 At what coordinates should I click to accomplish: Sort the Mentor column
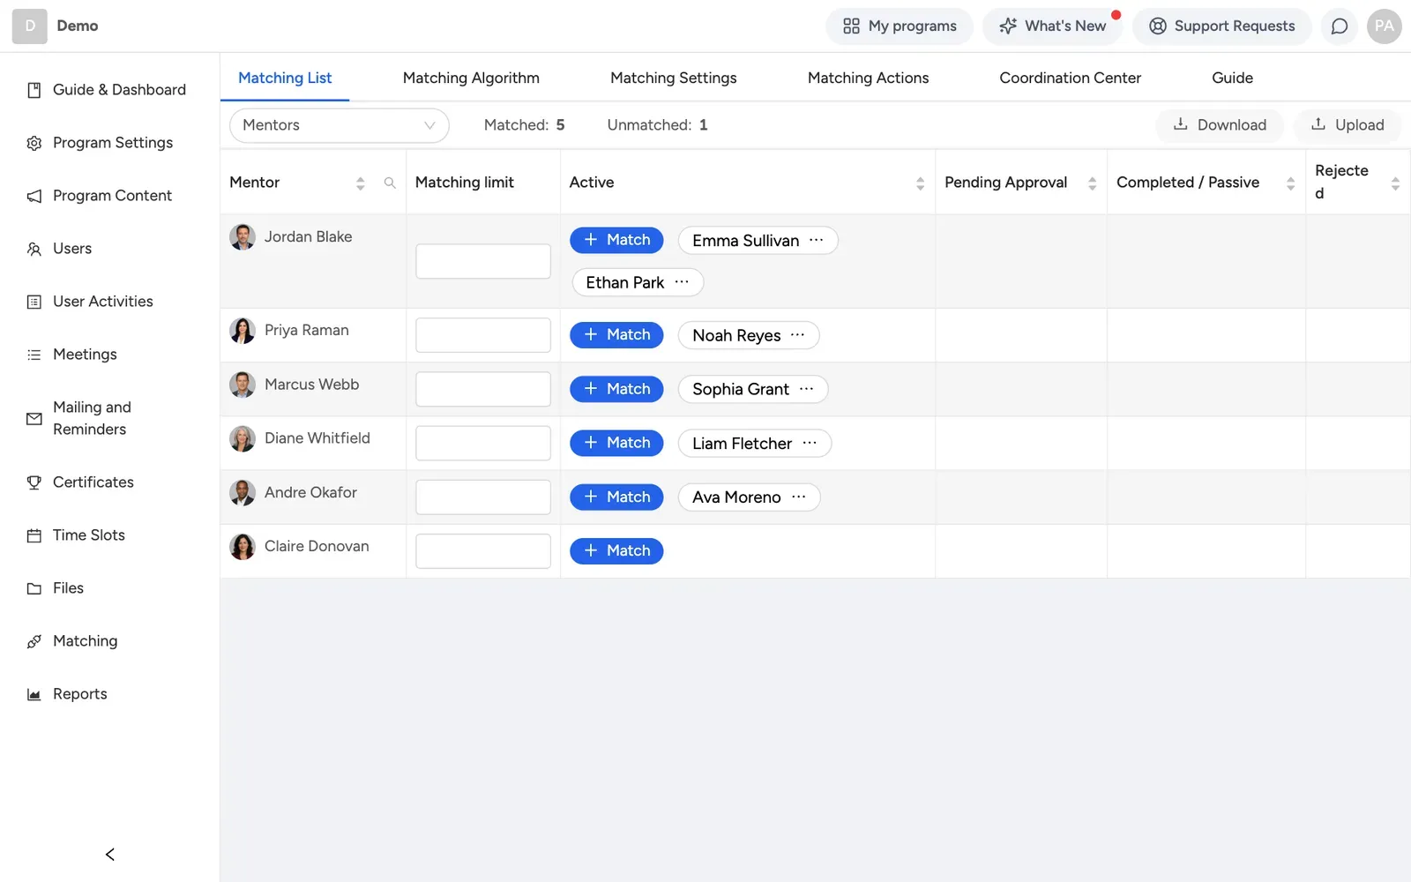point(360,183)
